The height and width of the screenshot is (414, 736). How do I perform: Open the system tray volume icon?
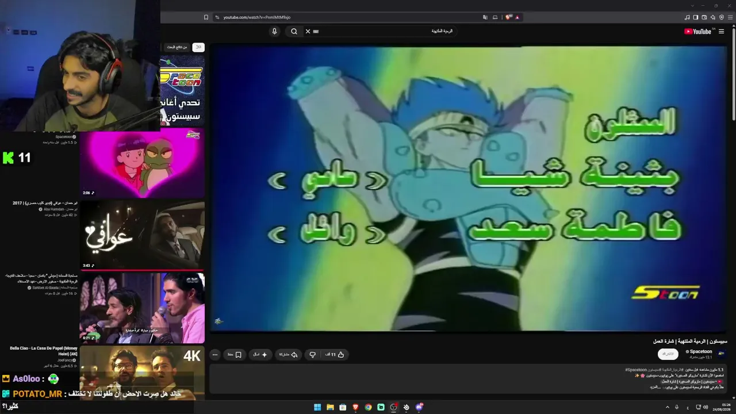[x=706, y=407]
